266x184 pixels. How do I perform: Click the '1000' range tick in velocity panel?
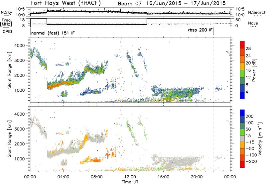(x=19, y=159)
